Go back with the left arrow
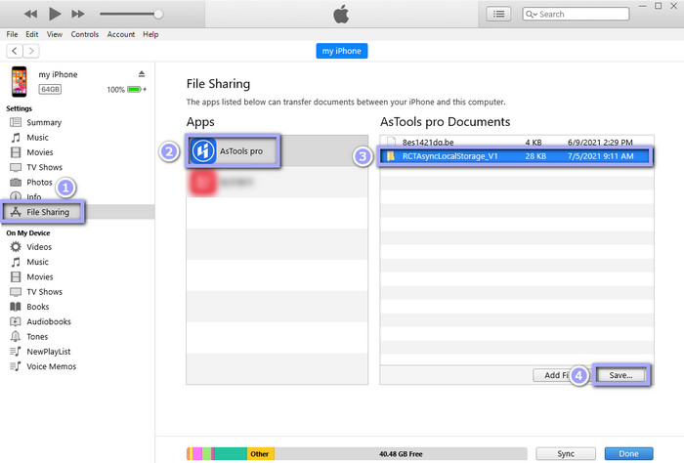The width and height of the screenshot is (684, 463). tap(15, 51)
